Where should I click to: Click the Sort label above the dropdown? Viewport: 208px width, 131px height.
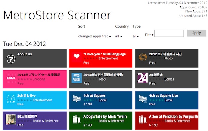[81, 26]
